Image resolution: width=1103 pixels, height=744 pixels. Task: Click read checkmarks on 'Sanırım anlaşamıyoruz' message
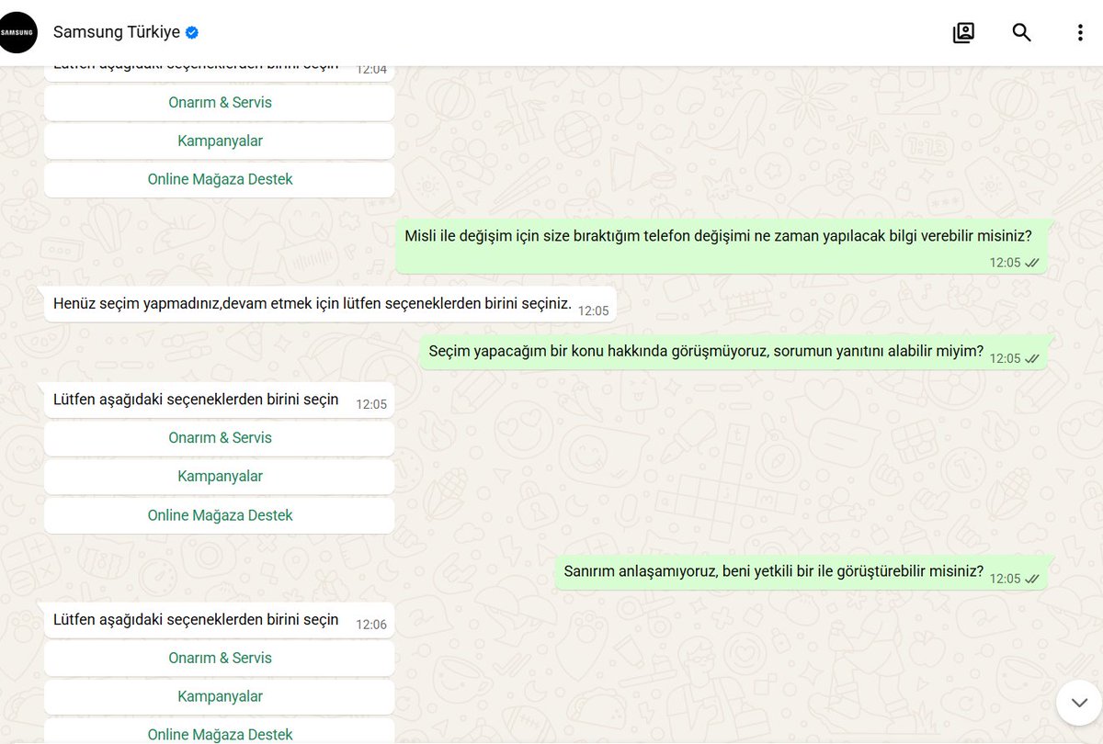(x=1032, y=580)
